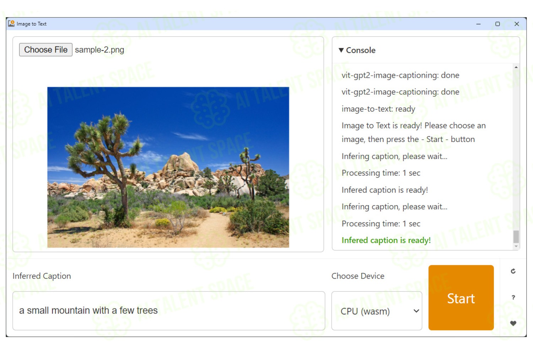Click the reload icon beside Start
This screenshot has height=355, width=533.
click(x=513, y=271)
